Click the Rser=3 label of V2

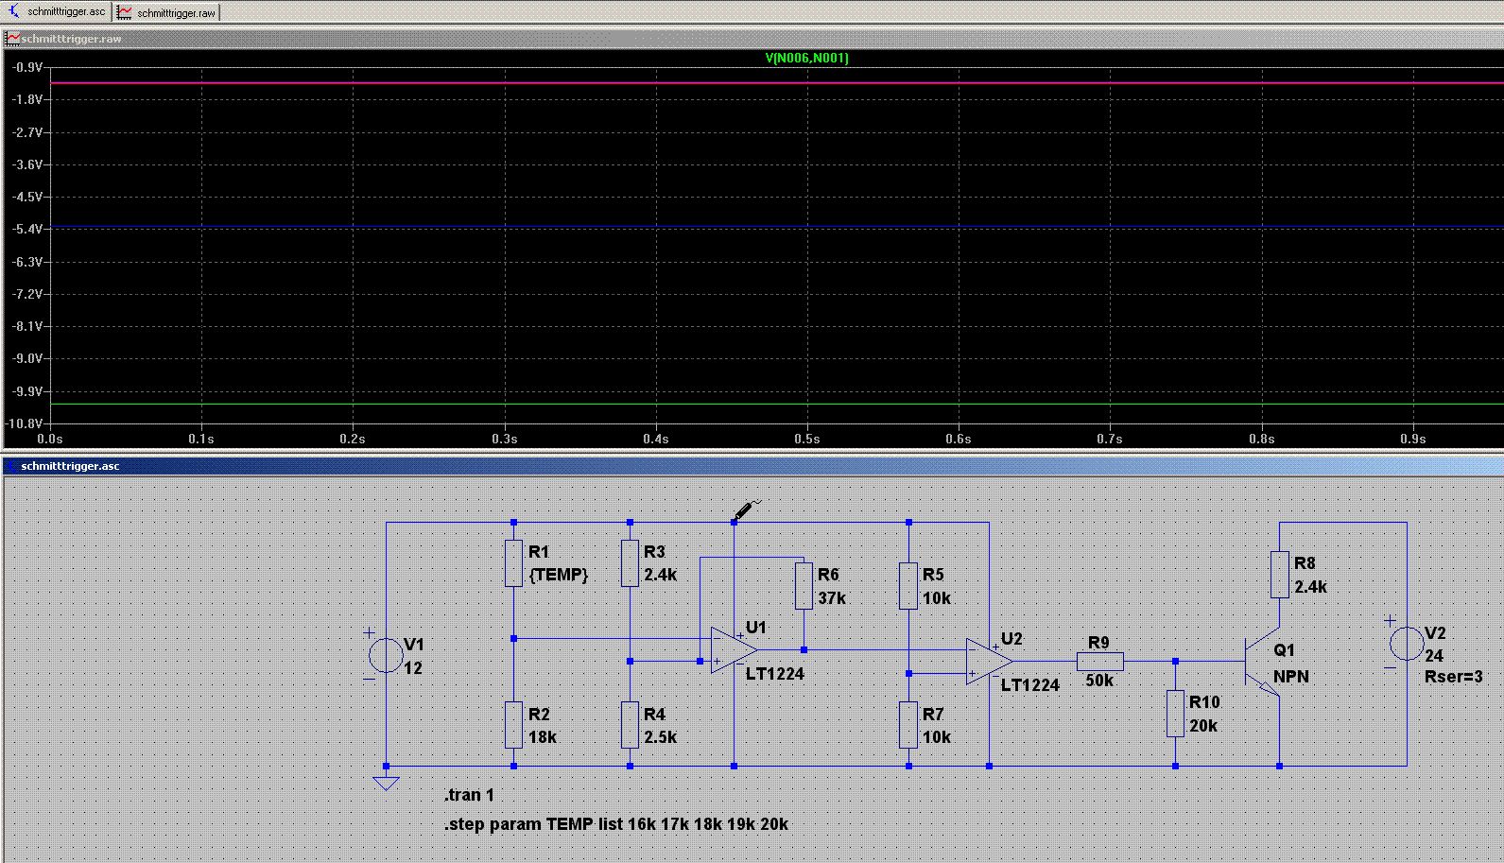[x=1453, y=677]
